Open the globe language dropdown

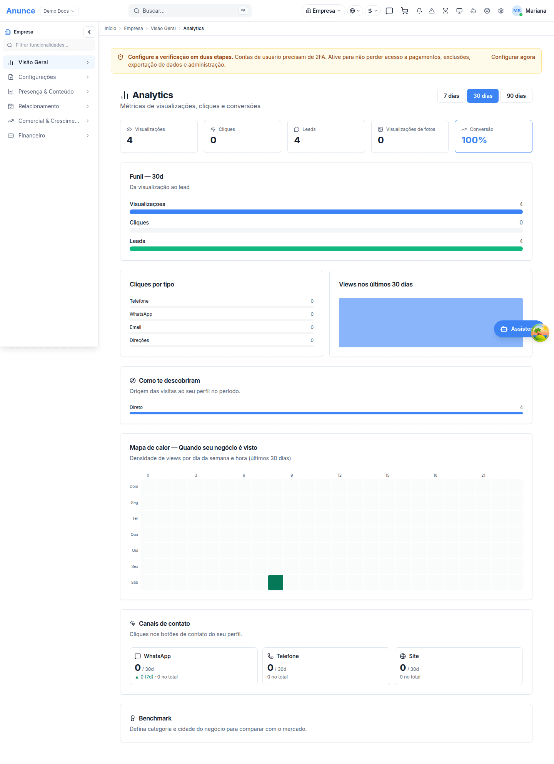(355, 11)
